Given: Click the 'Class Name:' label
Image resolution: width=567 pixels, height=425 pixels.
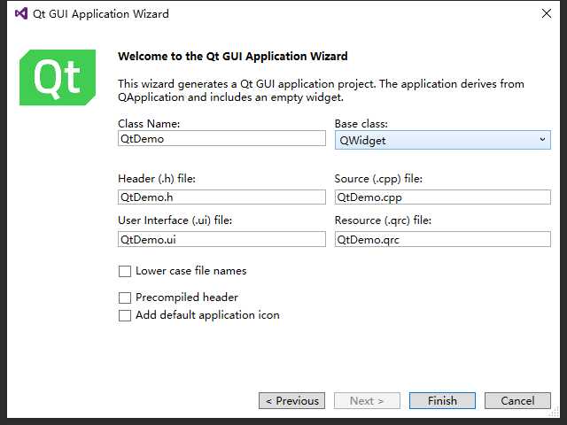Looking at the screenshot, I should click(x=149, y=124).
